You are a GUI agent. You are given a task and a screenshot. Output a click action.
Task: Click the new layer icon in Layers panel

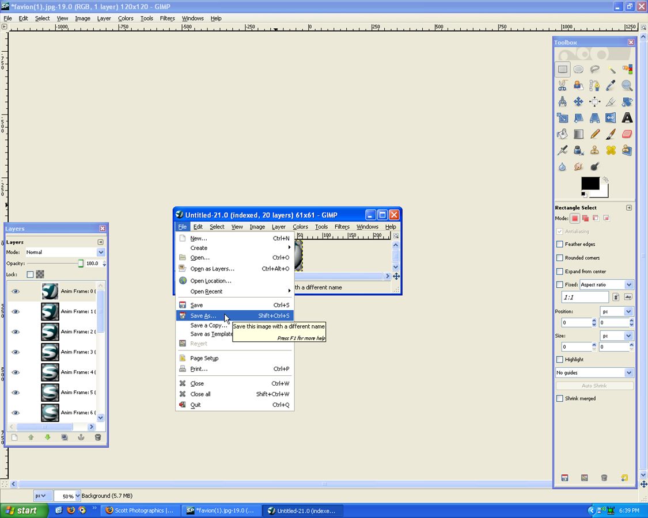[14, 437]
